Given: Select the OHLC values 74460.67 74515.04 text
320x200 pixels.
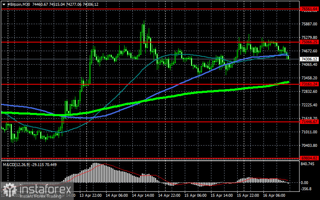Looking at the screenshot, I should tap(49, 4).
